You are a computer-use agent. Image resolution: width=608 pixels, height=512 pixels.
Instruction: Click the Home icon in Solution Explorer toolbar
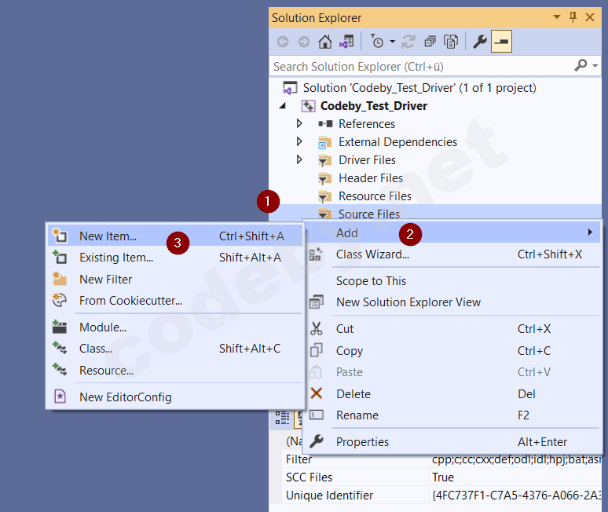coord(324,42)
